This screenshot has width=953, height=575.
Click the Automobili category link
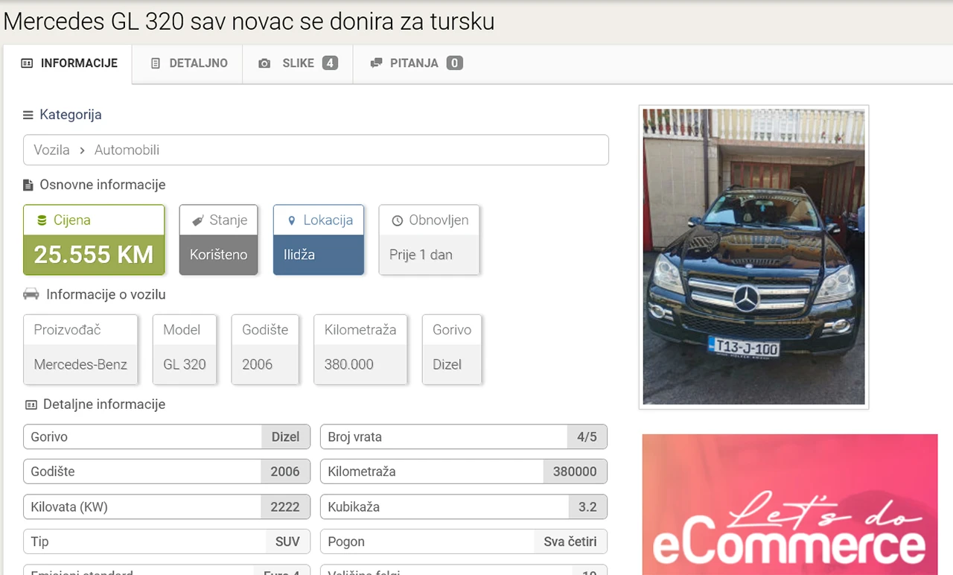[x=127, y=150]
